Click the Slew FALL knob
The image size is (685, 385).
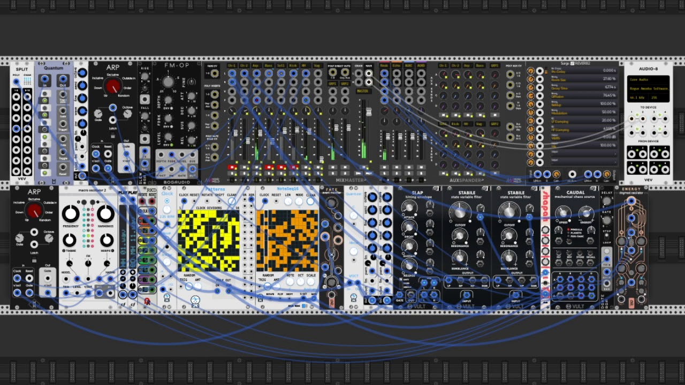click(x=144, y=115)
